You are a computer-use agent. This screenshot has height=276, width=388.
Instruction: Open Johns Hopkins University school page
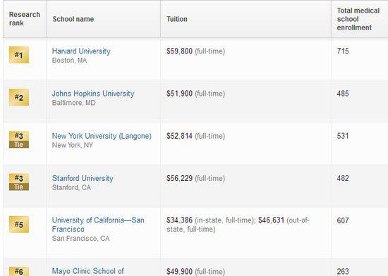(x=93, y=94)
